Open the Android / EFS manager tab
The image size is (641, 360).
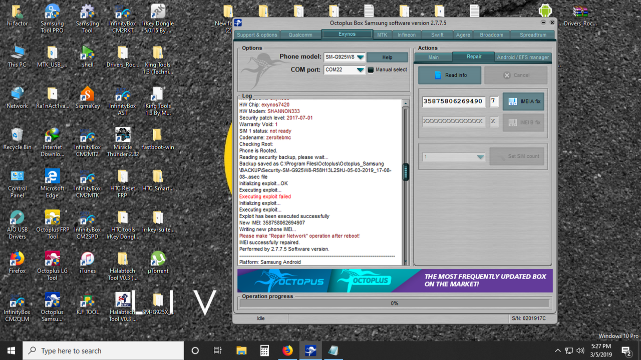tap(523, 57)
